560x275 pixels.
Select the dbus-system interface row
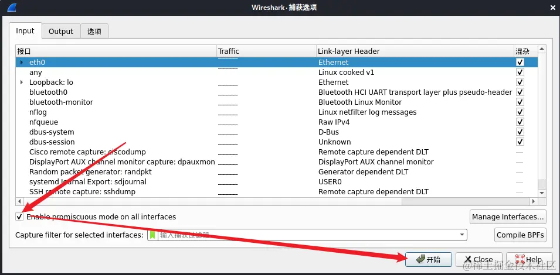click(277, 132)
